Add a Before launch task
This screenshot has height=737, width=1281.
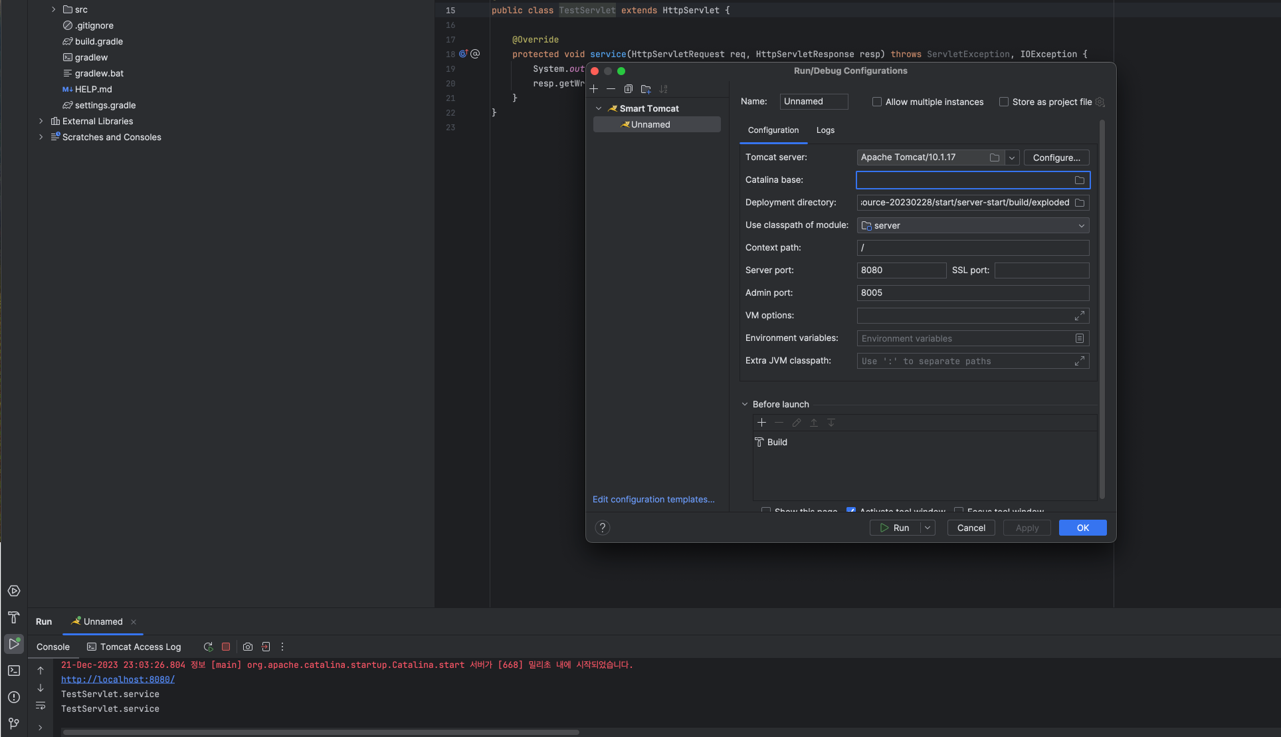tap(762, 423)
